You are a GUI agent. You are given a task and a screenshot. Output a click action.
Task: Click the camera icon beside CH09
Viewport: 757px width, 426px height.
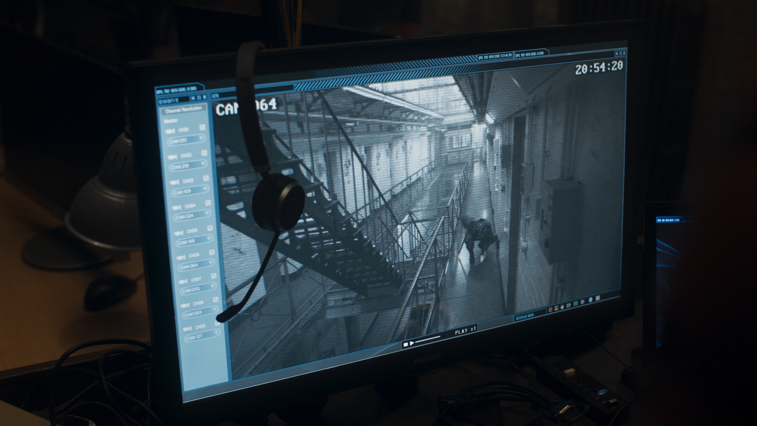(x=188, y=328)
